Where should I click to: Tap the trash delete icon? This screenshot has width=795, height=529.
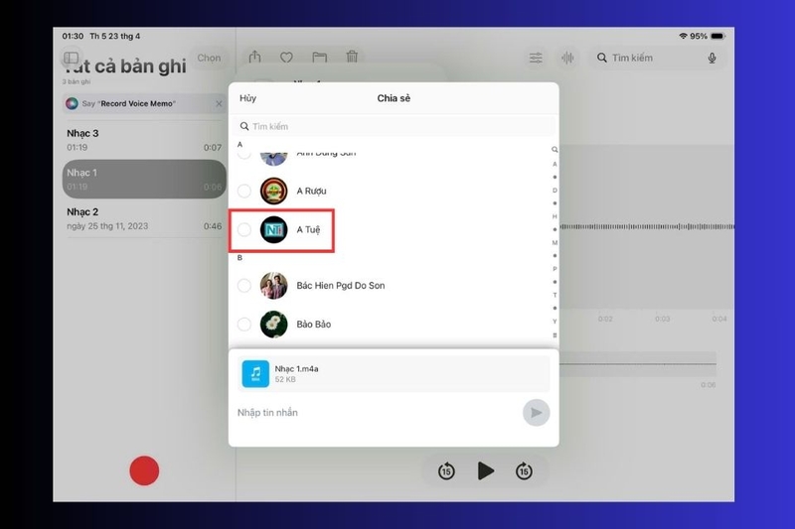(x=352, y=57)
